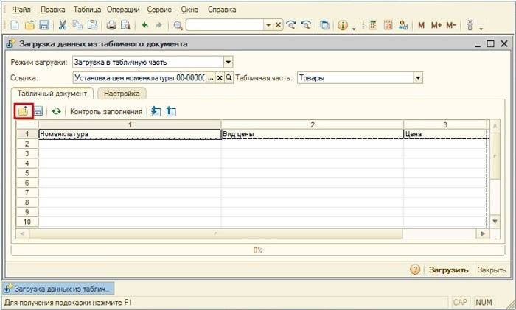
Task: Open the Сервис menu
Action: tap(159, 10)
